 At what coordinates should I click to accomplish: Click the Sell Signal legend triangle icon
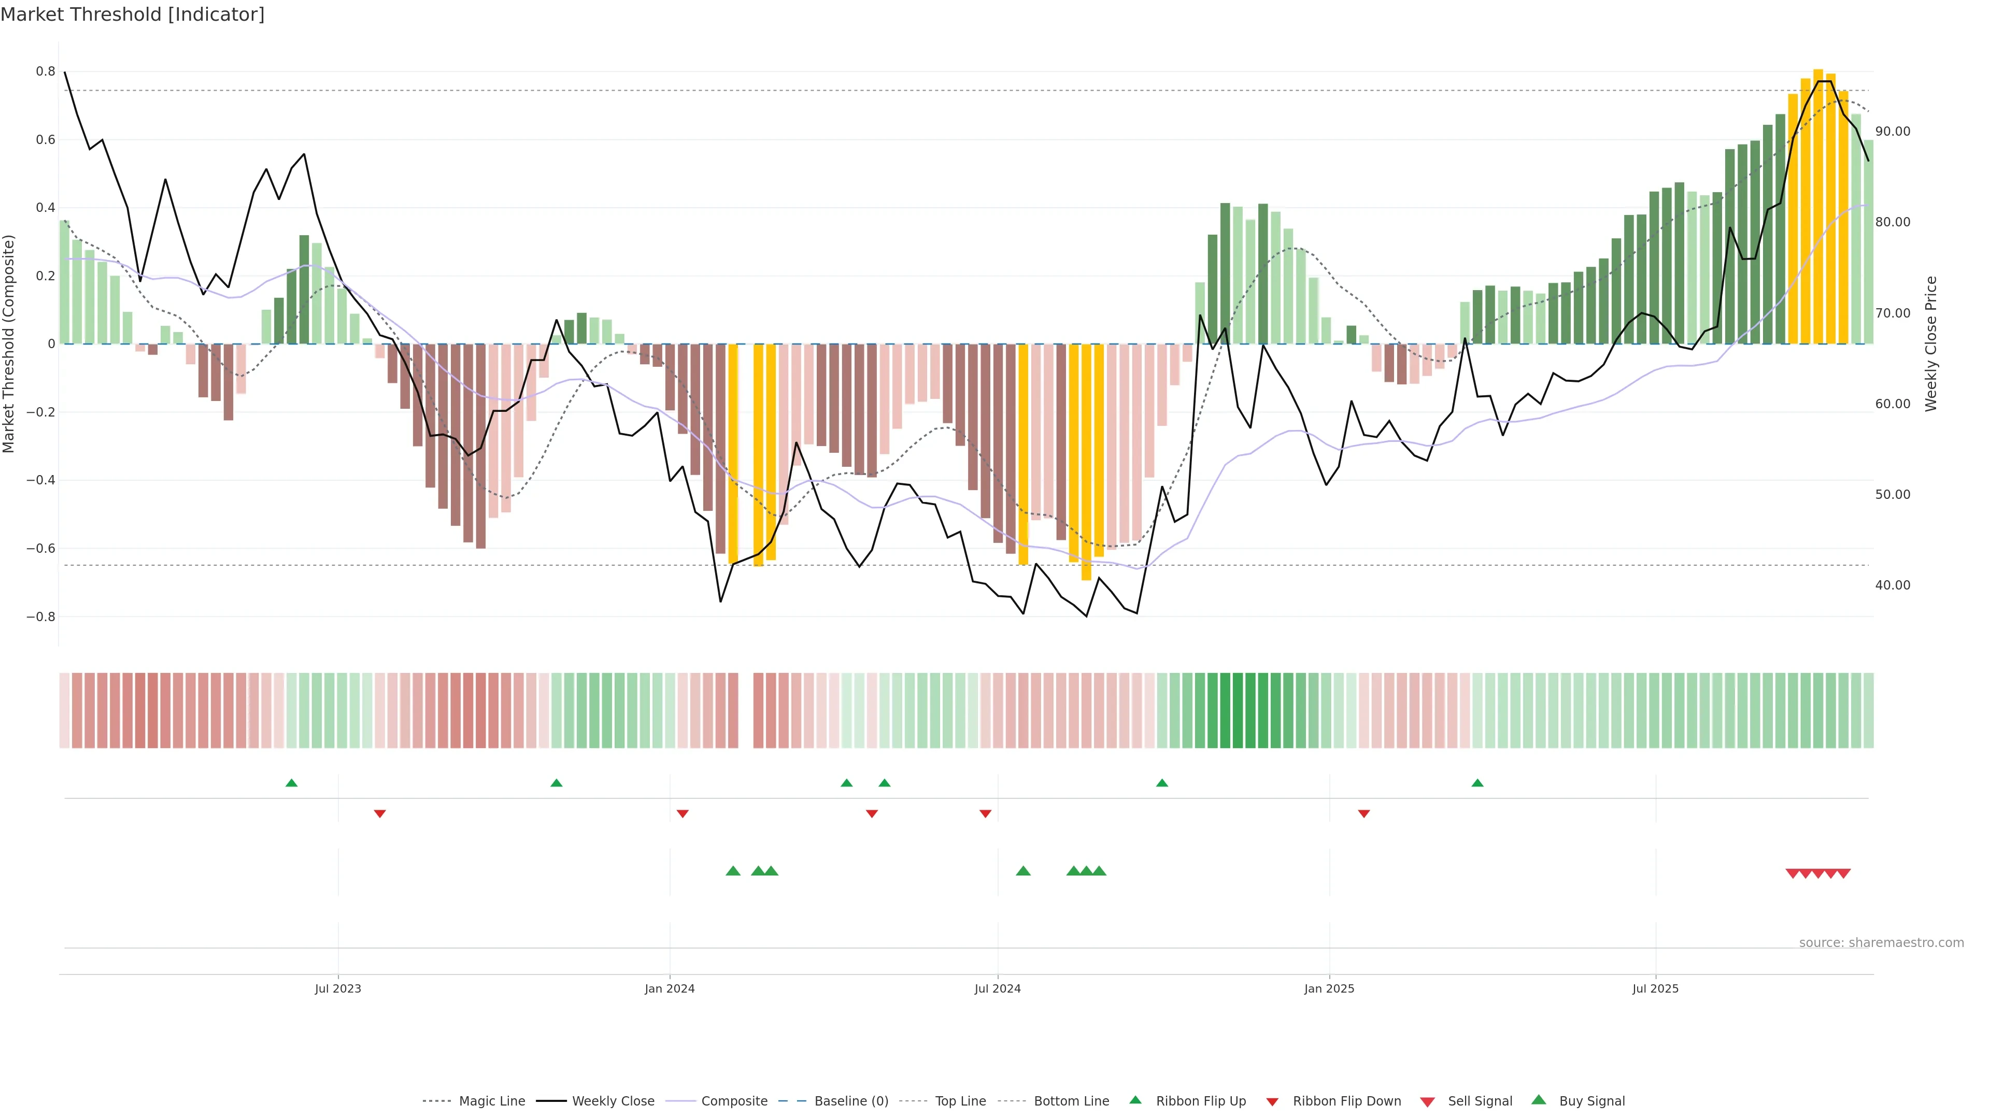[x=1427, y=1101]
